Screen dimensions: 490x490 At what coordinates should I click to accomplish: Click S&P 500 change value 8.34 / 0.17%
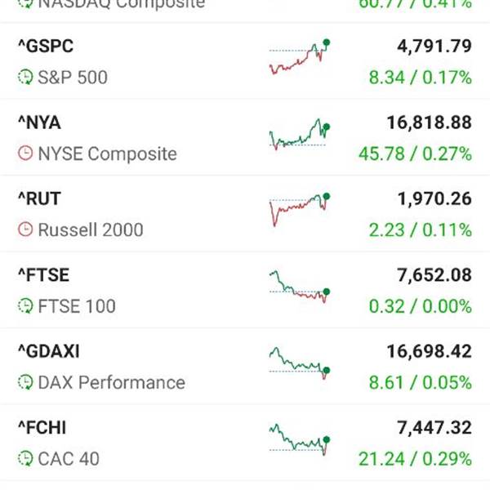pos(421,78)
